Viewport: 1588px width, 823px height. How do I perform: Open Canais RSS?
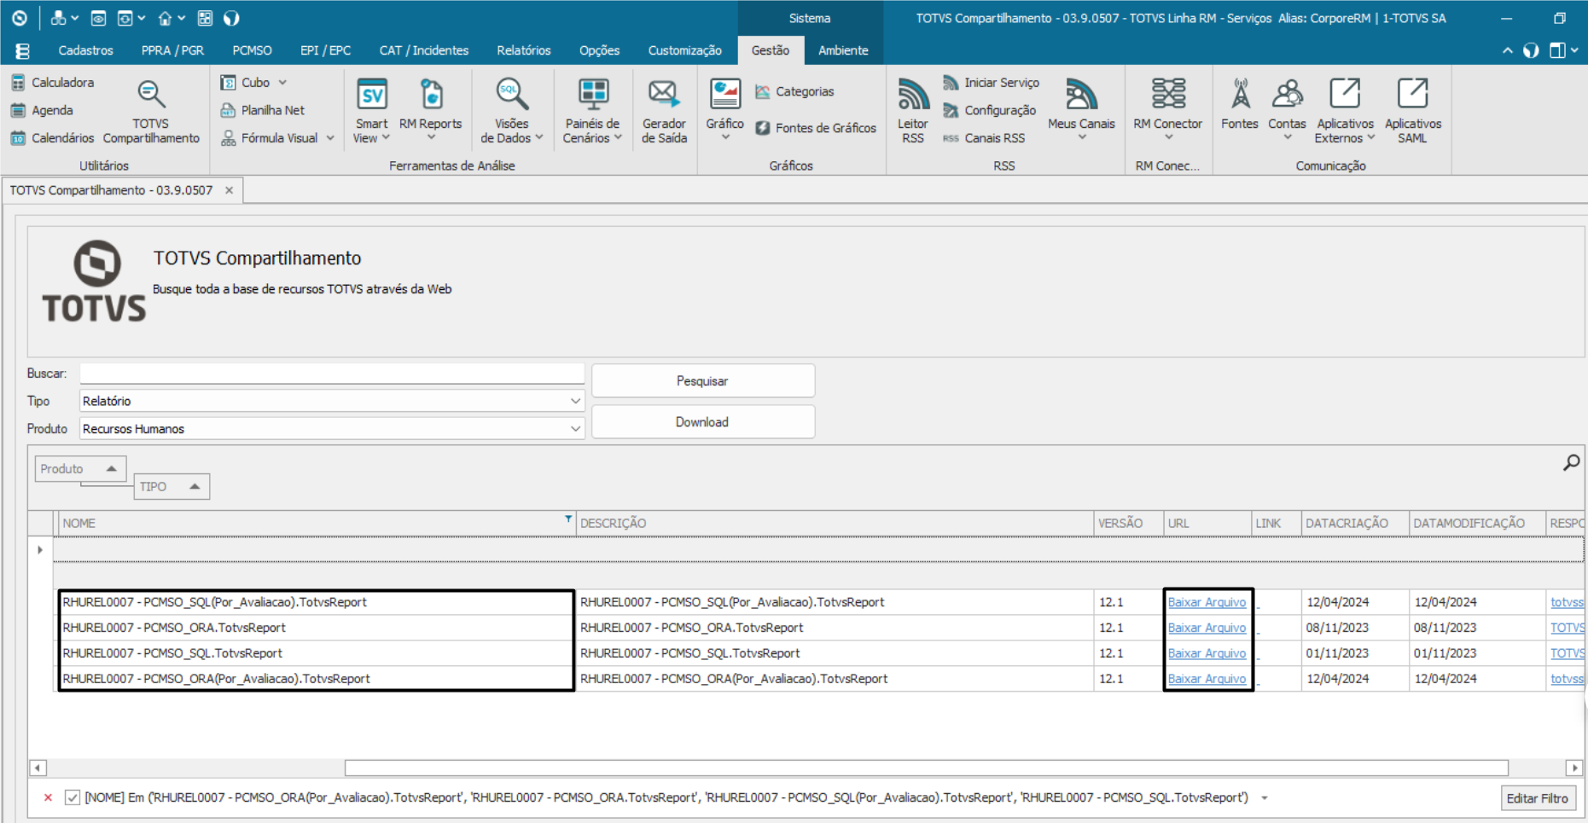pyautogui.click(x=984, y=138)
